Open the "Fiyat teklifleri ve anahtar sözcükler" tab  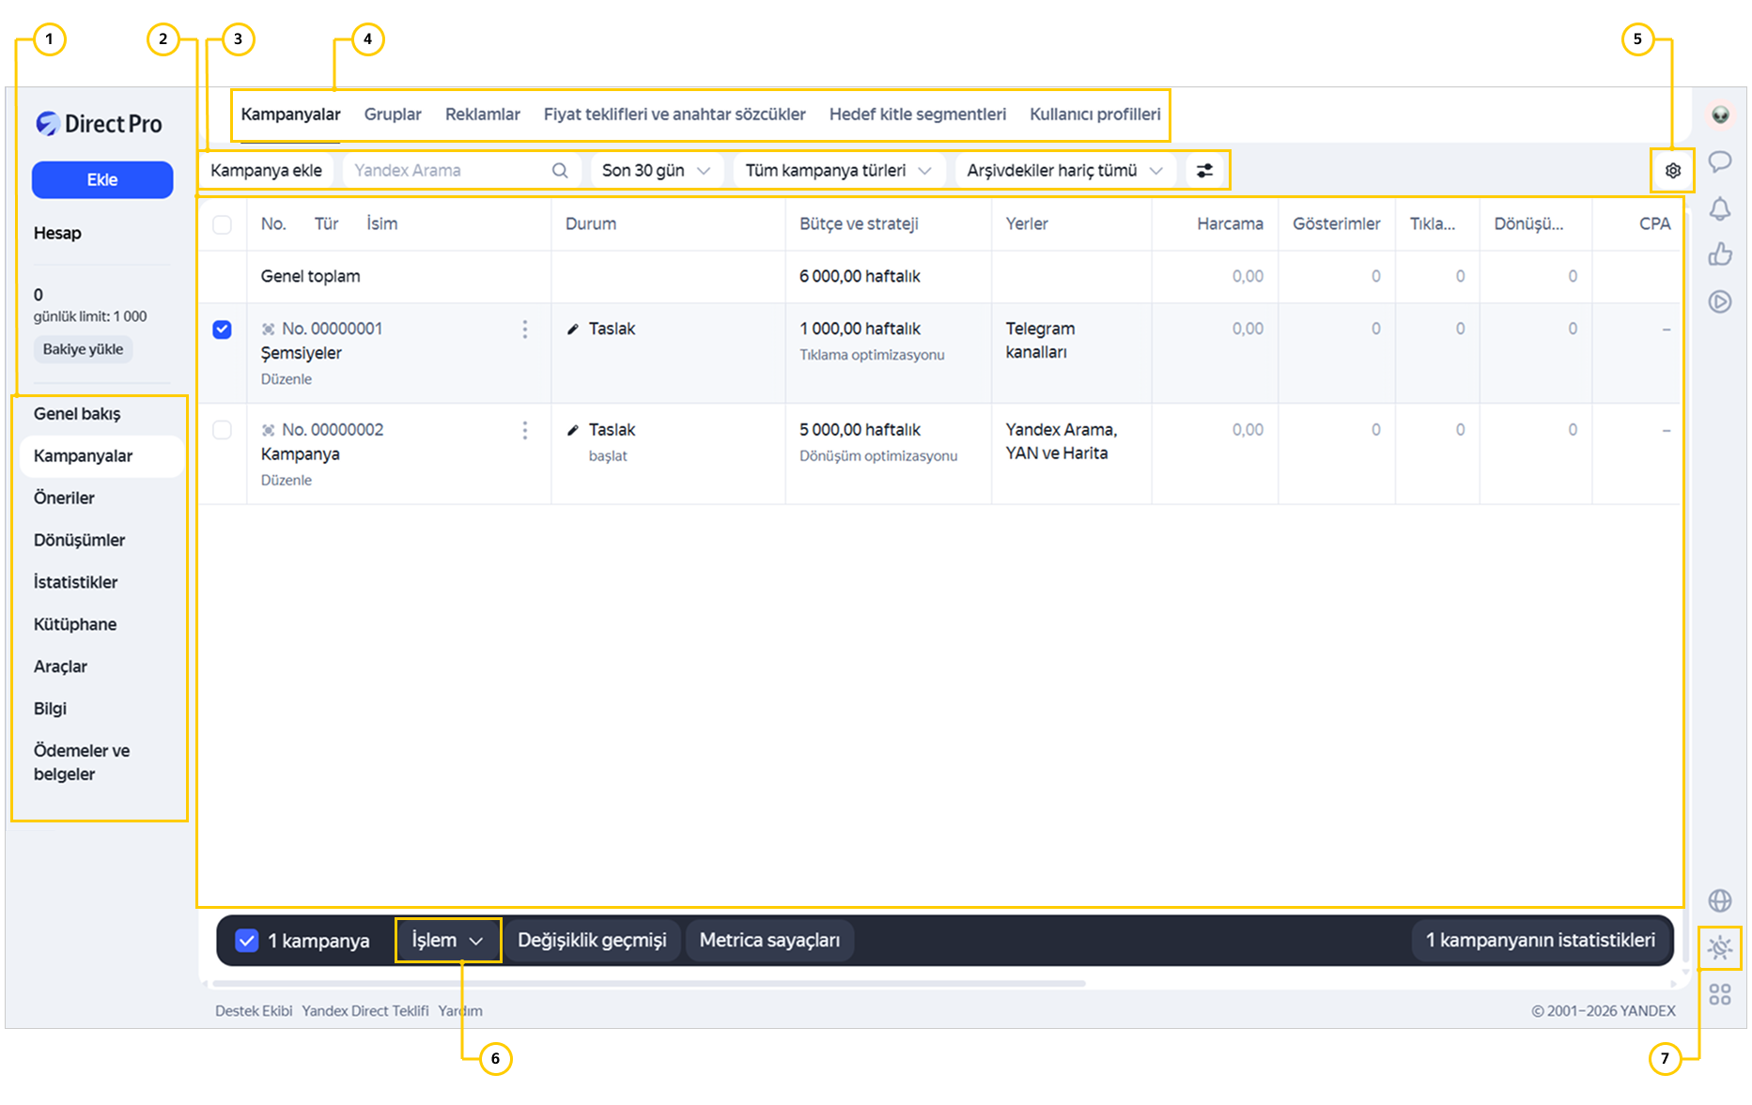pyautogui.click(x=674, y=115)
